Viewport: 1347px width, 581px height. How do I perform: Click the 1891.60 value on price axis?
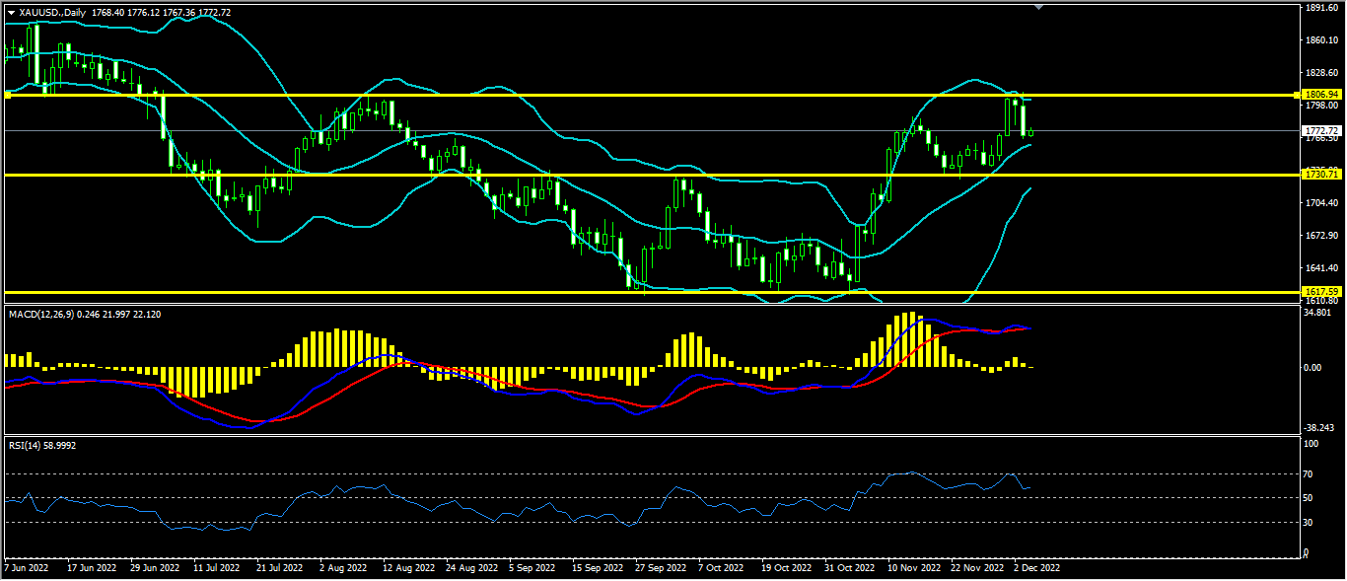[x=1320, y=8]
